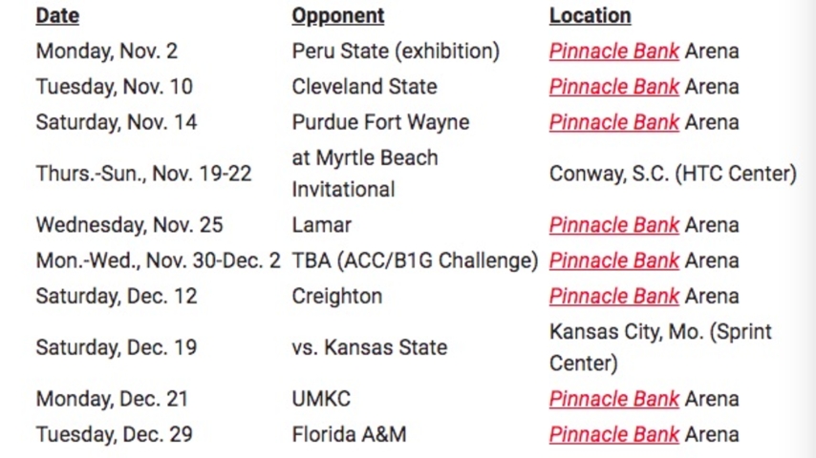The height and width of the screenshot is (458, 816).
Task: Click Pinnacle Bank link in Cleveland State row
Action: point(613,87)
